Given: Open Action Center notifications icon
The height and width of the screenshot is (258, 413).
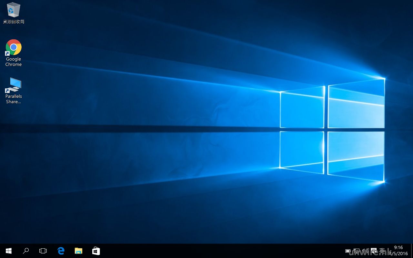Looking at the screenshot, I should 374,251.
